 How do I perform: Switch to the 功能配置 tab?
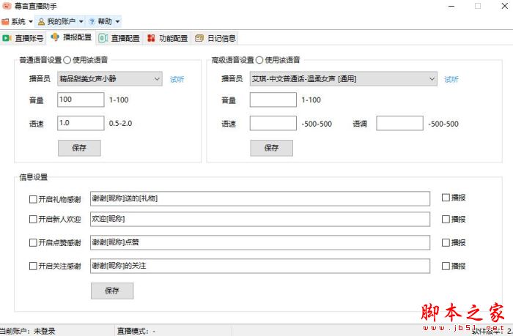[167, 38]
